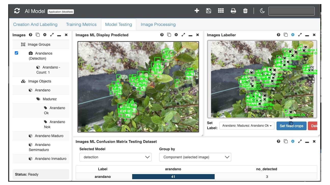Click the plus icon in top toolbar
Viewport: 330px width, 185px height.
point(197,11)
